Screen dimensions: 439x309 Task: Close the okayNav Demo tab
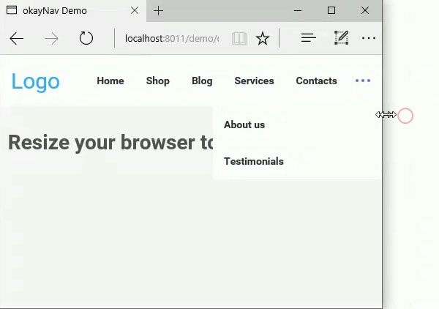pos(135,11)
